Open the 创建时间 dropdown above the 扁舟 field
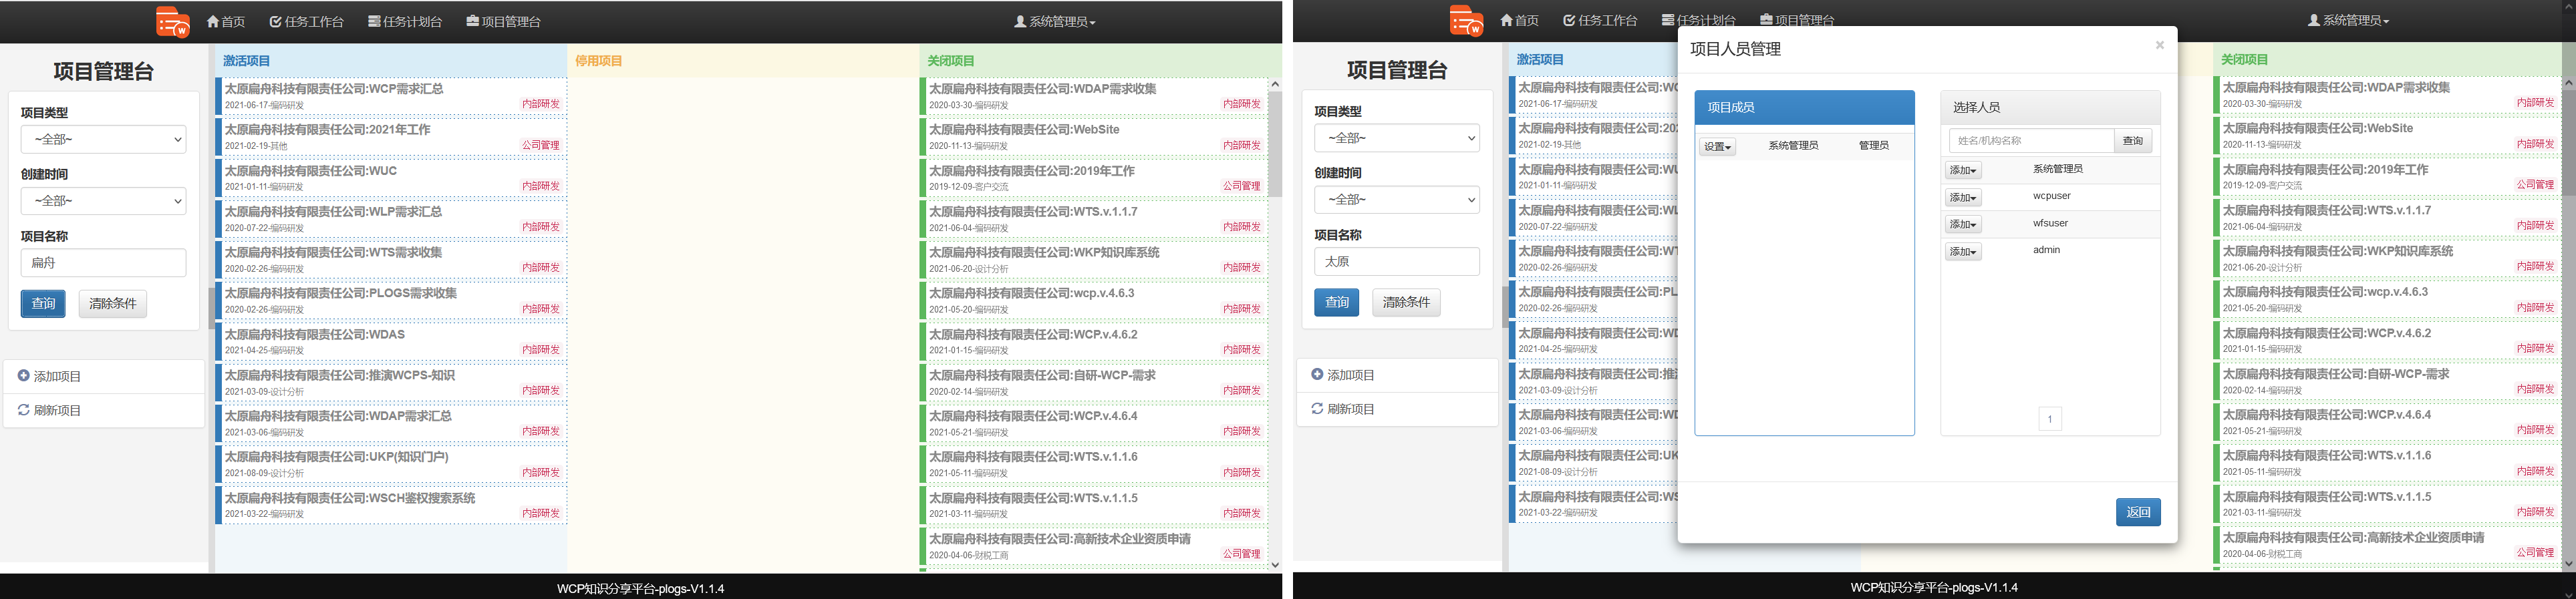This screenshot has height=599, width=2576. click(x=103, y=201)
